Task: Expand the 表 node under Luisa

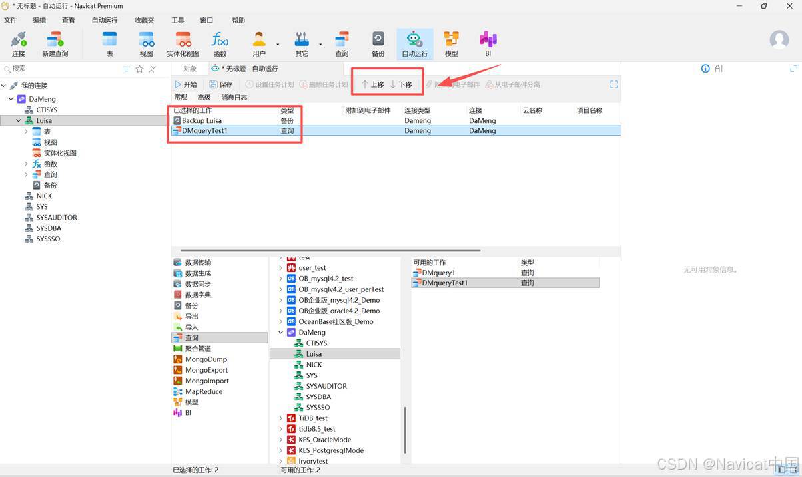Action: (x=26, y=132)
